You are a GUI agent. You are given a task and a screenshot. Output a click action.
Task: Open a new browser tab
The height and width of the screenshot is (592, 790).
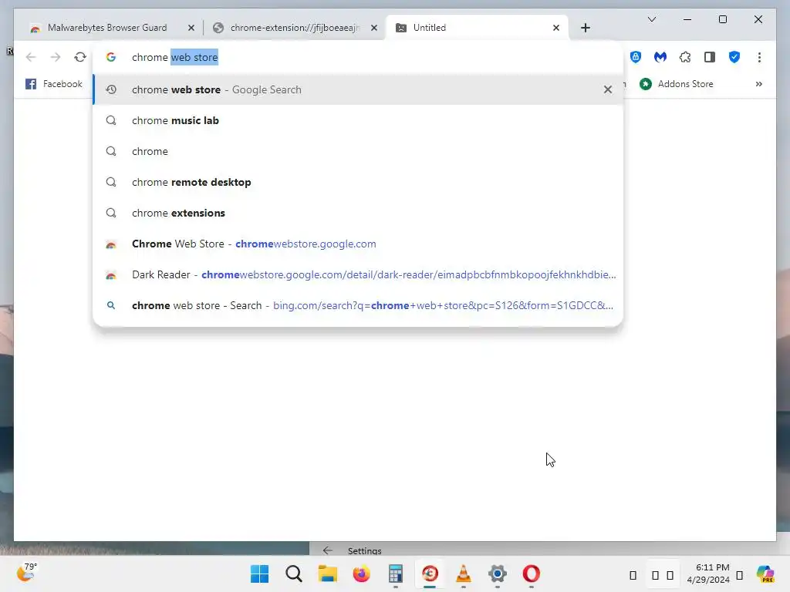[586, 28]
